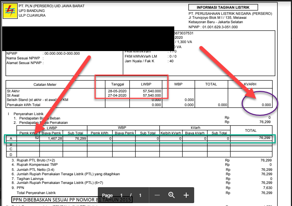Select the date 27-04-2020

pyautogui.click(x=117, y=96)
